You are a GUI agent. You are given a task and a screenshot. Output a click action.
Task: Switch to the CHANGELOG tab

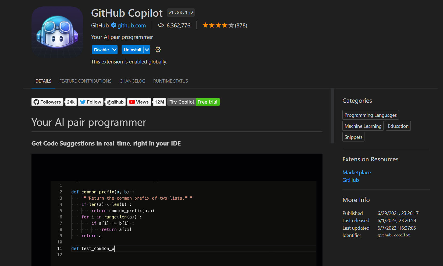tap(132, 81)
